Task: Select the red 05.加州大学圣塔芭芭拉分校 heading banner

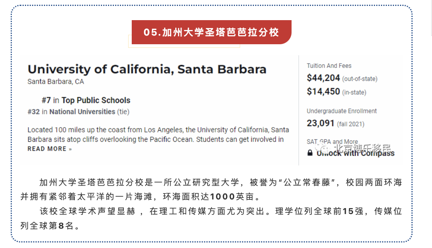Action: click(211, 32)
